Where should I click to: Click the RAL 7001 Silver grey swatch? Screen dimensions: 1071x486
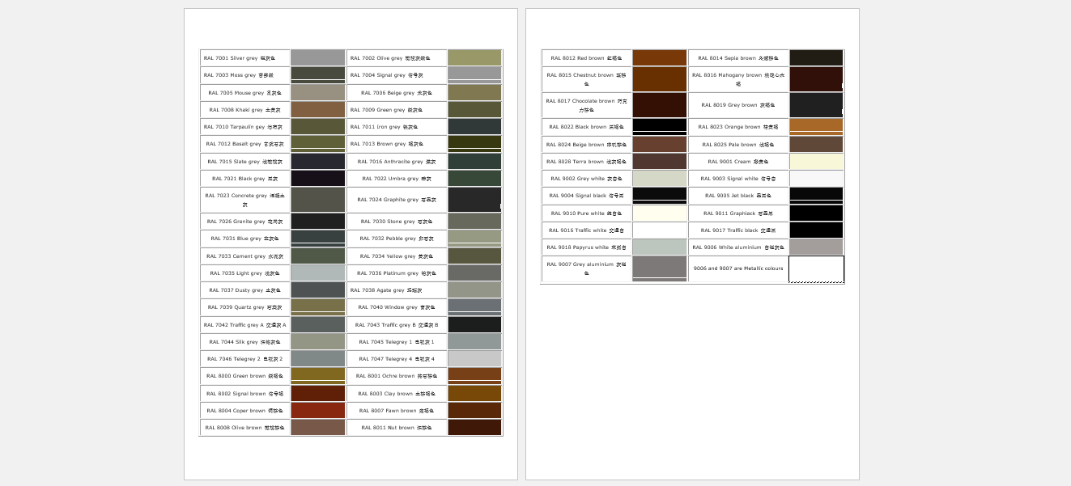tap(317, 58)
